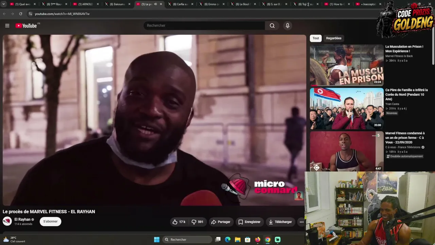Screen dimensions: 435x245
Task: Switch to the '(1) Quel ave' tab
Action: click(x=22, y=4)
